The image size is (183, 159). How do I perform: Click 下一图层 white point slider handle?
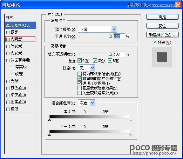[x=130, y=135]
